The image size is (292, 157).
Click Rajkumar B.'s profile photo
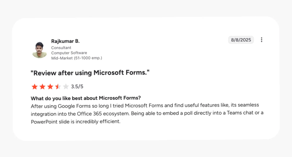pos(39,50)
